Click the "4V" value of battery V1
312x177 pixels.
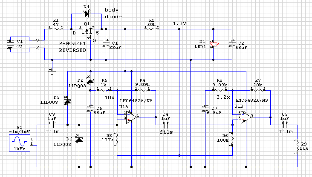coord(19,47)
